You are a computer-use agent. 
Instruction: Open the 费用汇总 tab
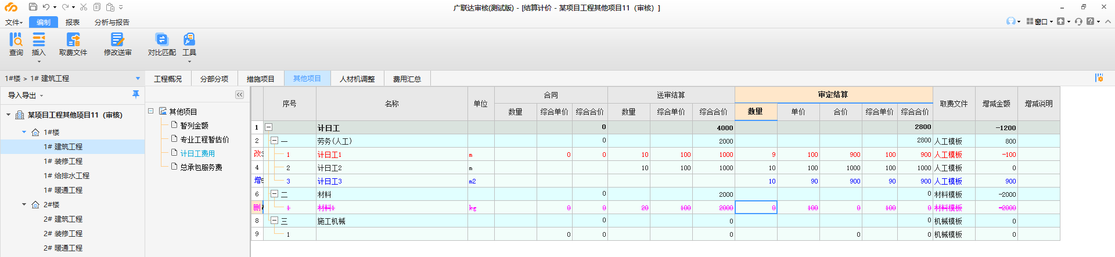tap(407, 79)
